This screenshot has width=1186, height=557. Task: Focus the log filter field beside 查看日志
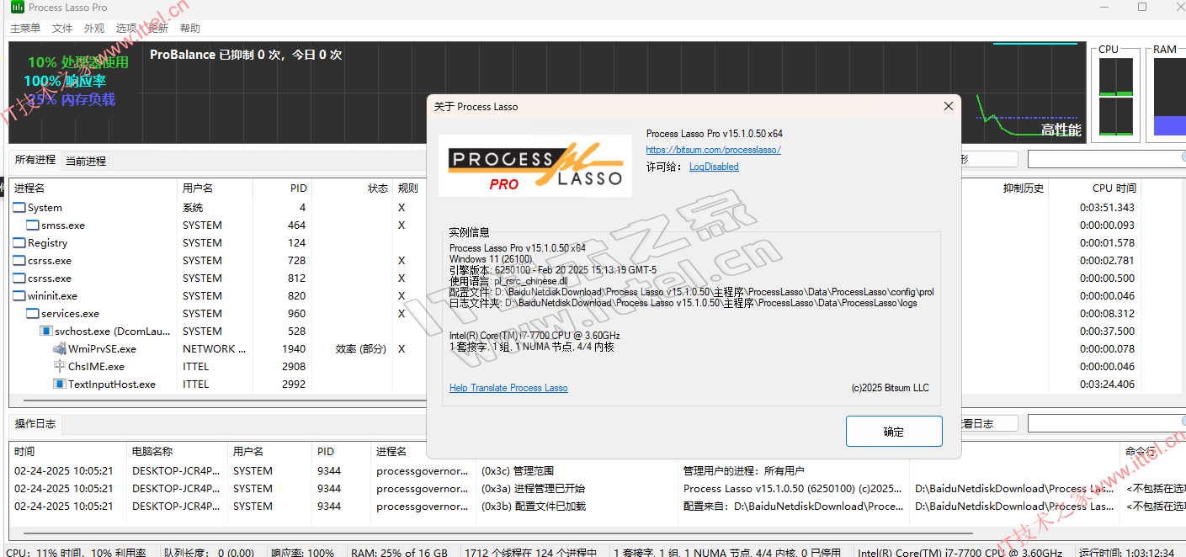coord(1106,424)
